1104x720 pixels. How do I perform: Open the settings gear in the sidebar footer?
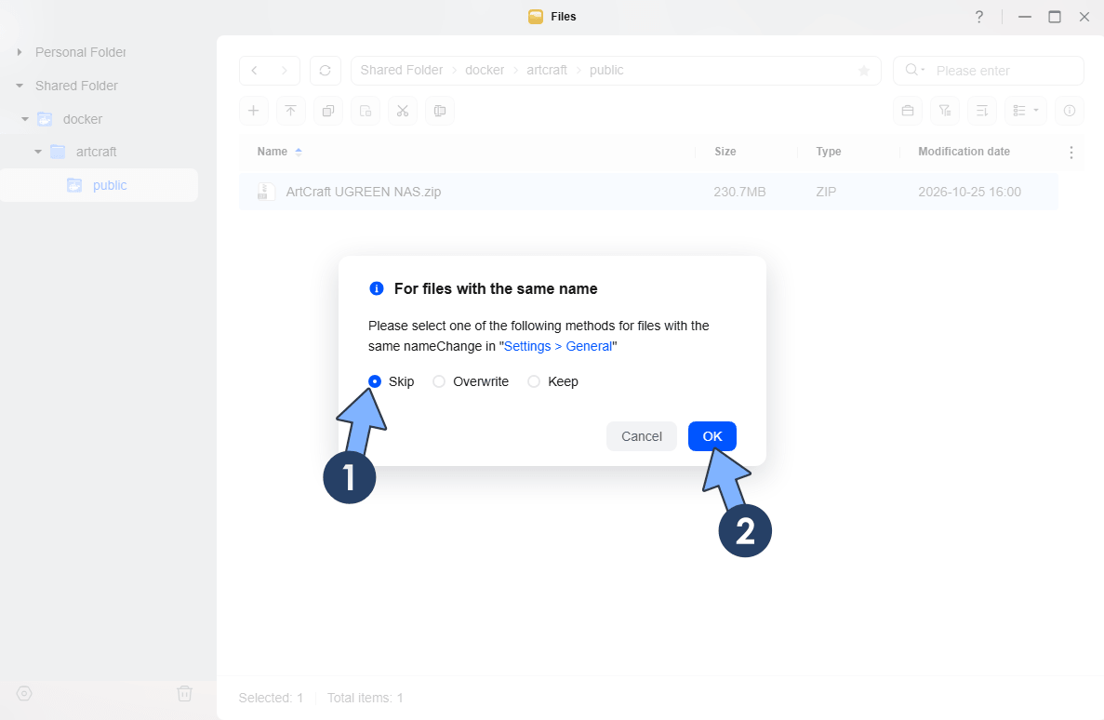click(24, 693)
